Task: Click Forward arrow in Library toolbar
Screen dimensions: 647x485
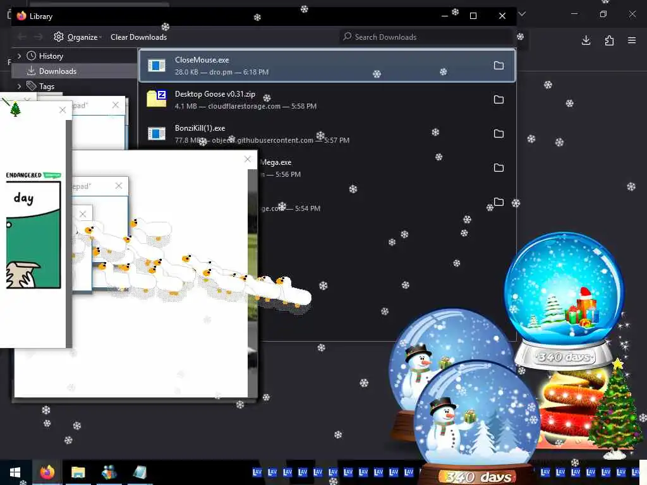Action: pyautogui.click(x=39, y=37)
